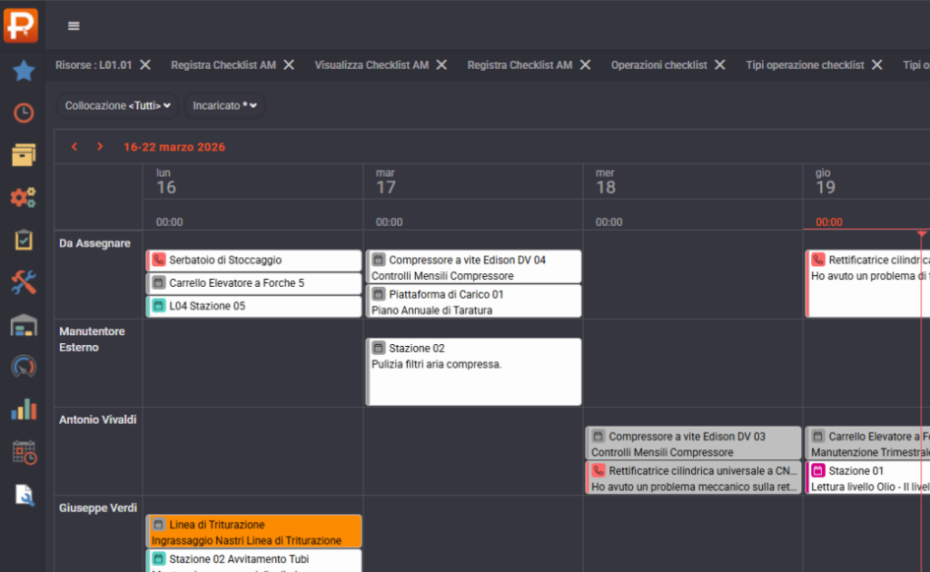930x572 pixels.
Task: Open favorites star in sidebar
Action: click(x=24, y=71)
